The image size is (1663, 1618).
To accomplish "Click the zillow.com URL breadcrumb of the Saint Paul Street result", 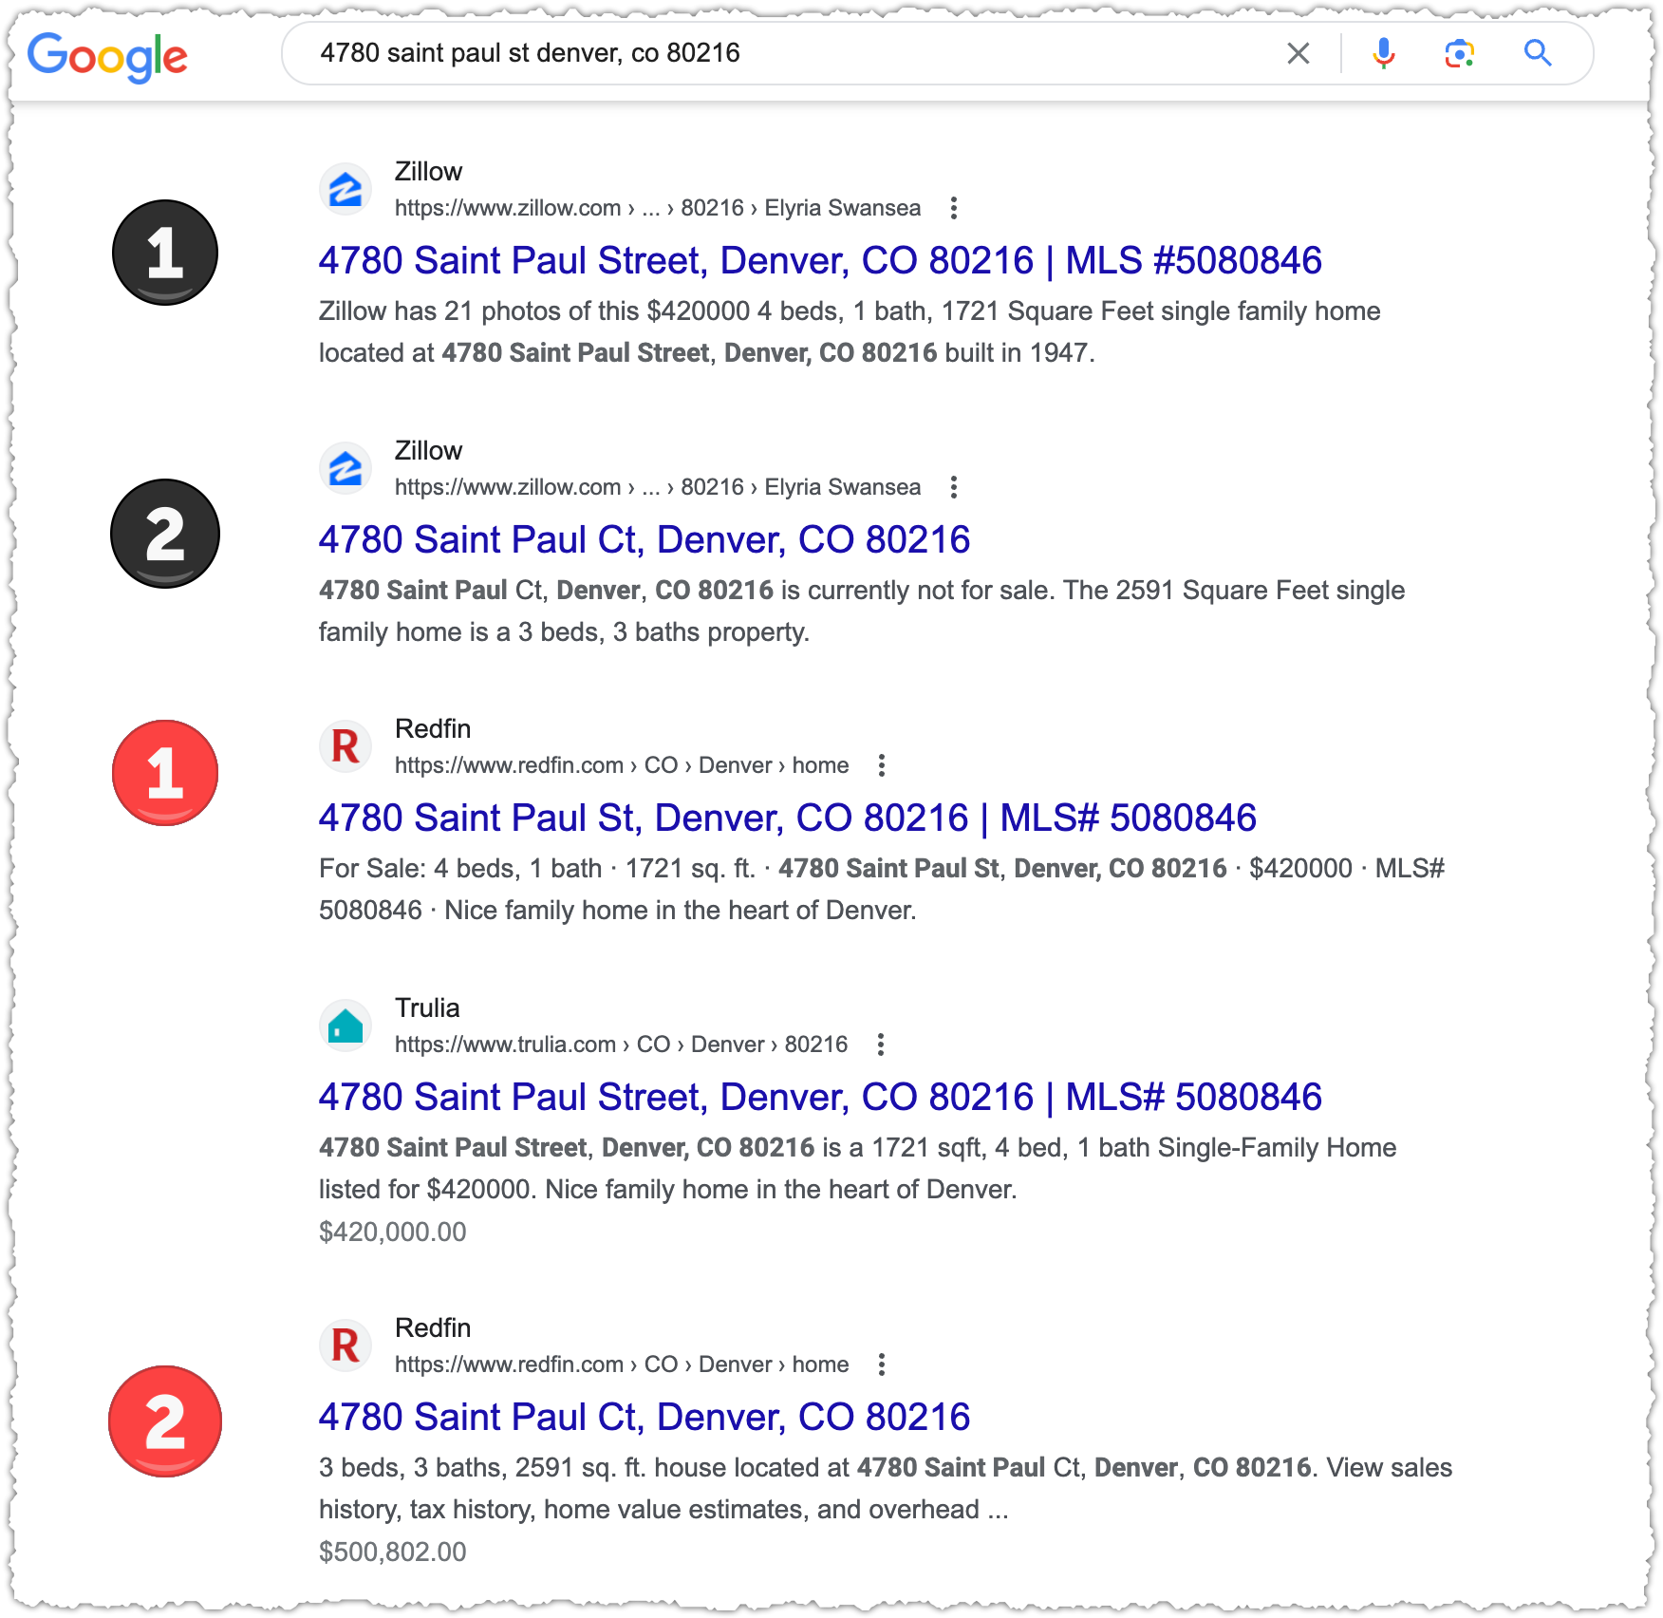I will pos(658,208).
